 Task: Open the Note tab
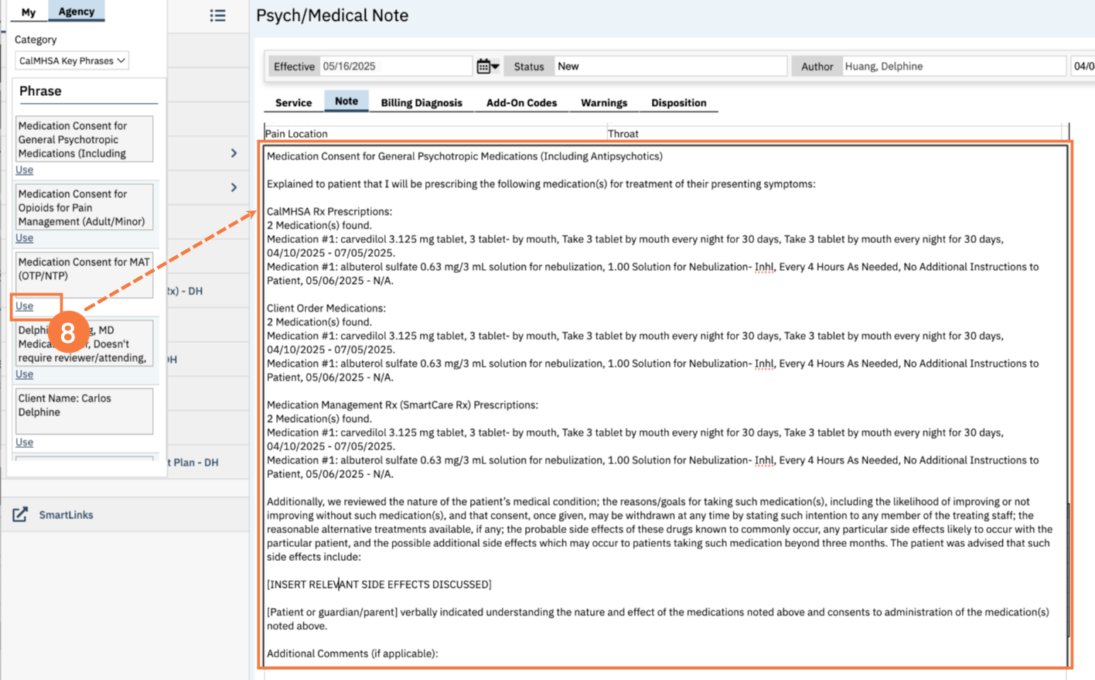tap(346, 101)
